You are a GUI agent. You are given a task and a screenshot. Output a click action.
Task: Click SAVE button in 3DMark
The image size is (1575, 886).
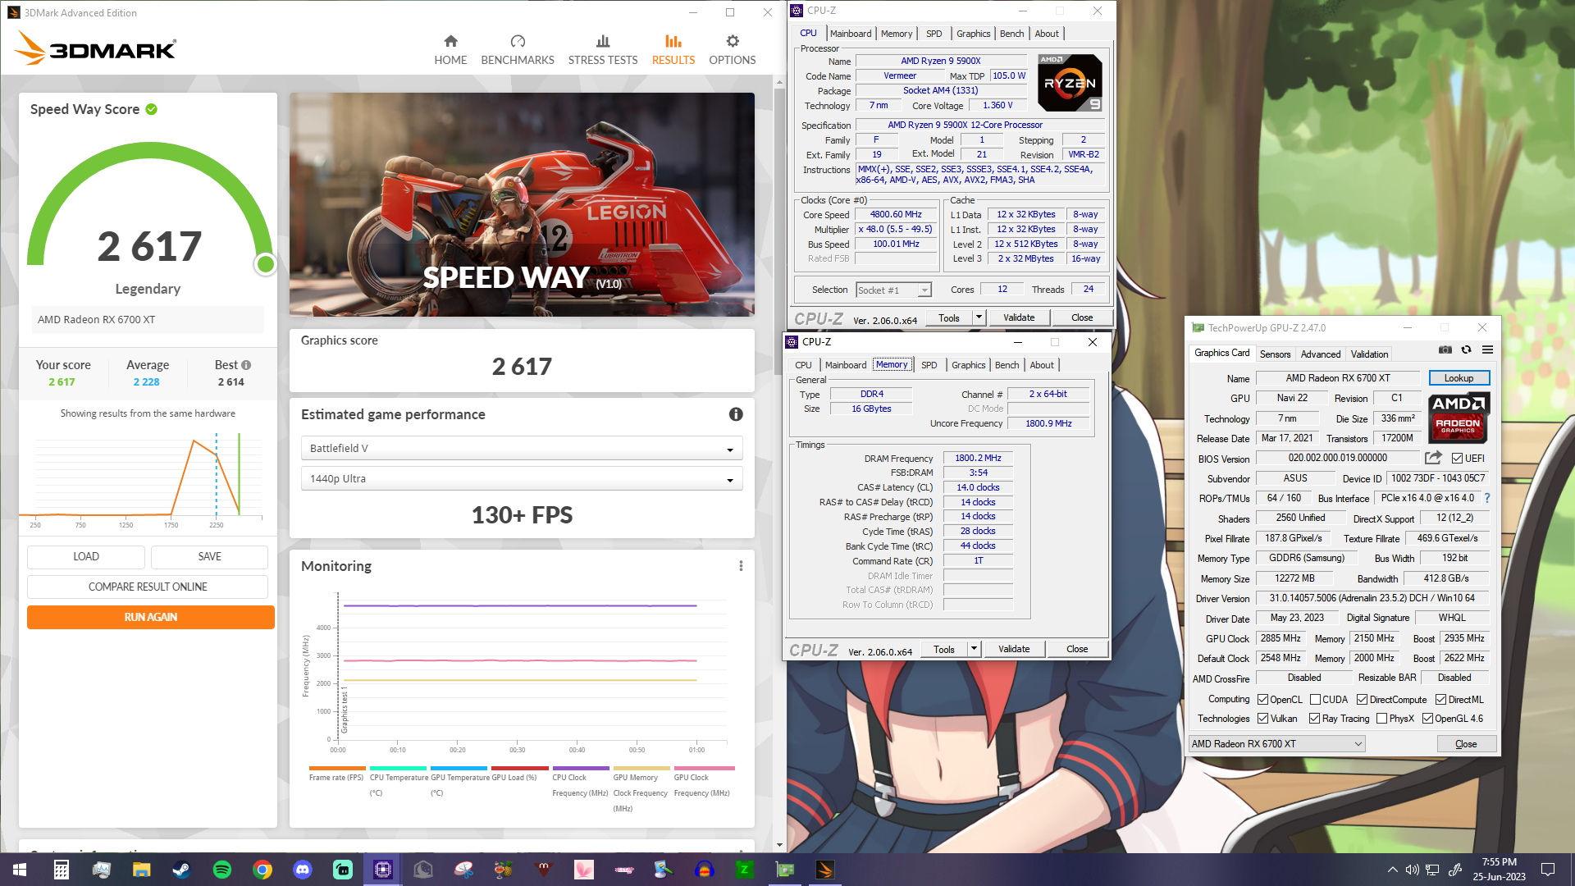coord(209,556)
